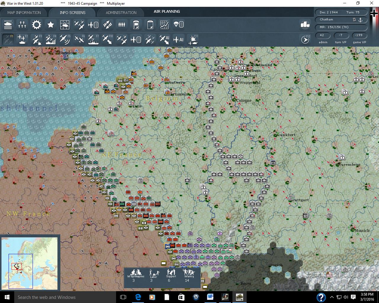Image resolution: width=379 pixels, height=303 pixels.
Task: Click the three-plane group icon after F10
Action: coord(122,39)
